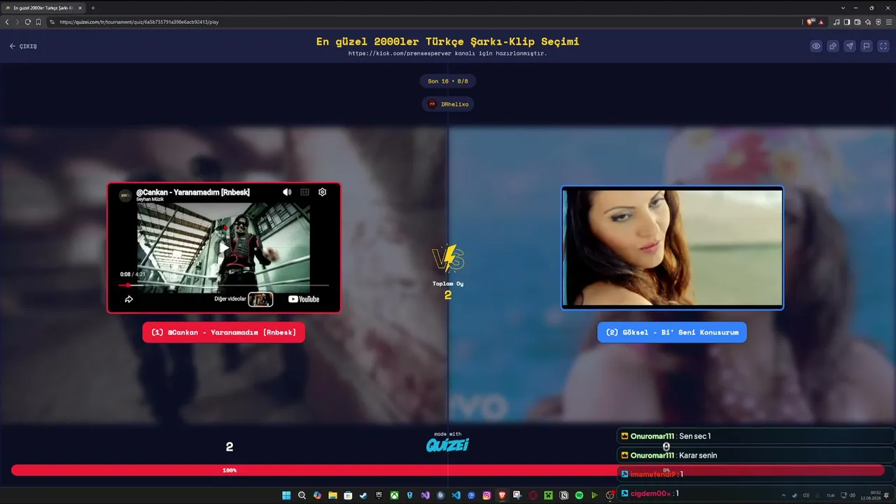Open the Windows Start menu

[286, 496]
